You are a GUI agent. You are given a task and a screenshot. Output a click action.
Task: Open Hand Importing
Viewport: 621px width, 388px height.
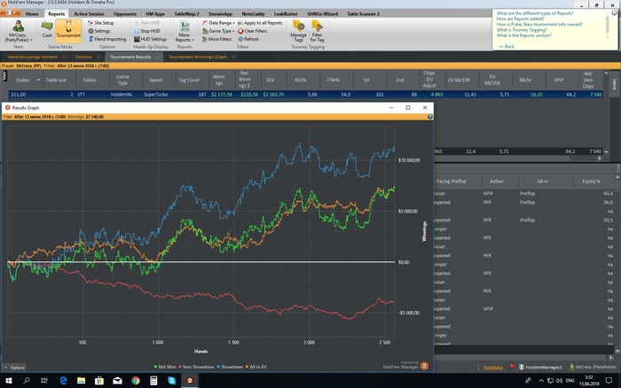point(107,39)
